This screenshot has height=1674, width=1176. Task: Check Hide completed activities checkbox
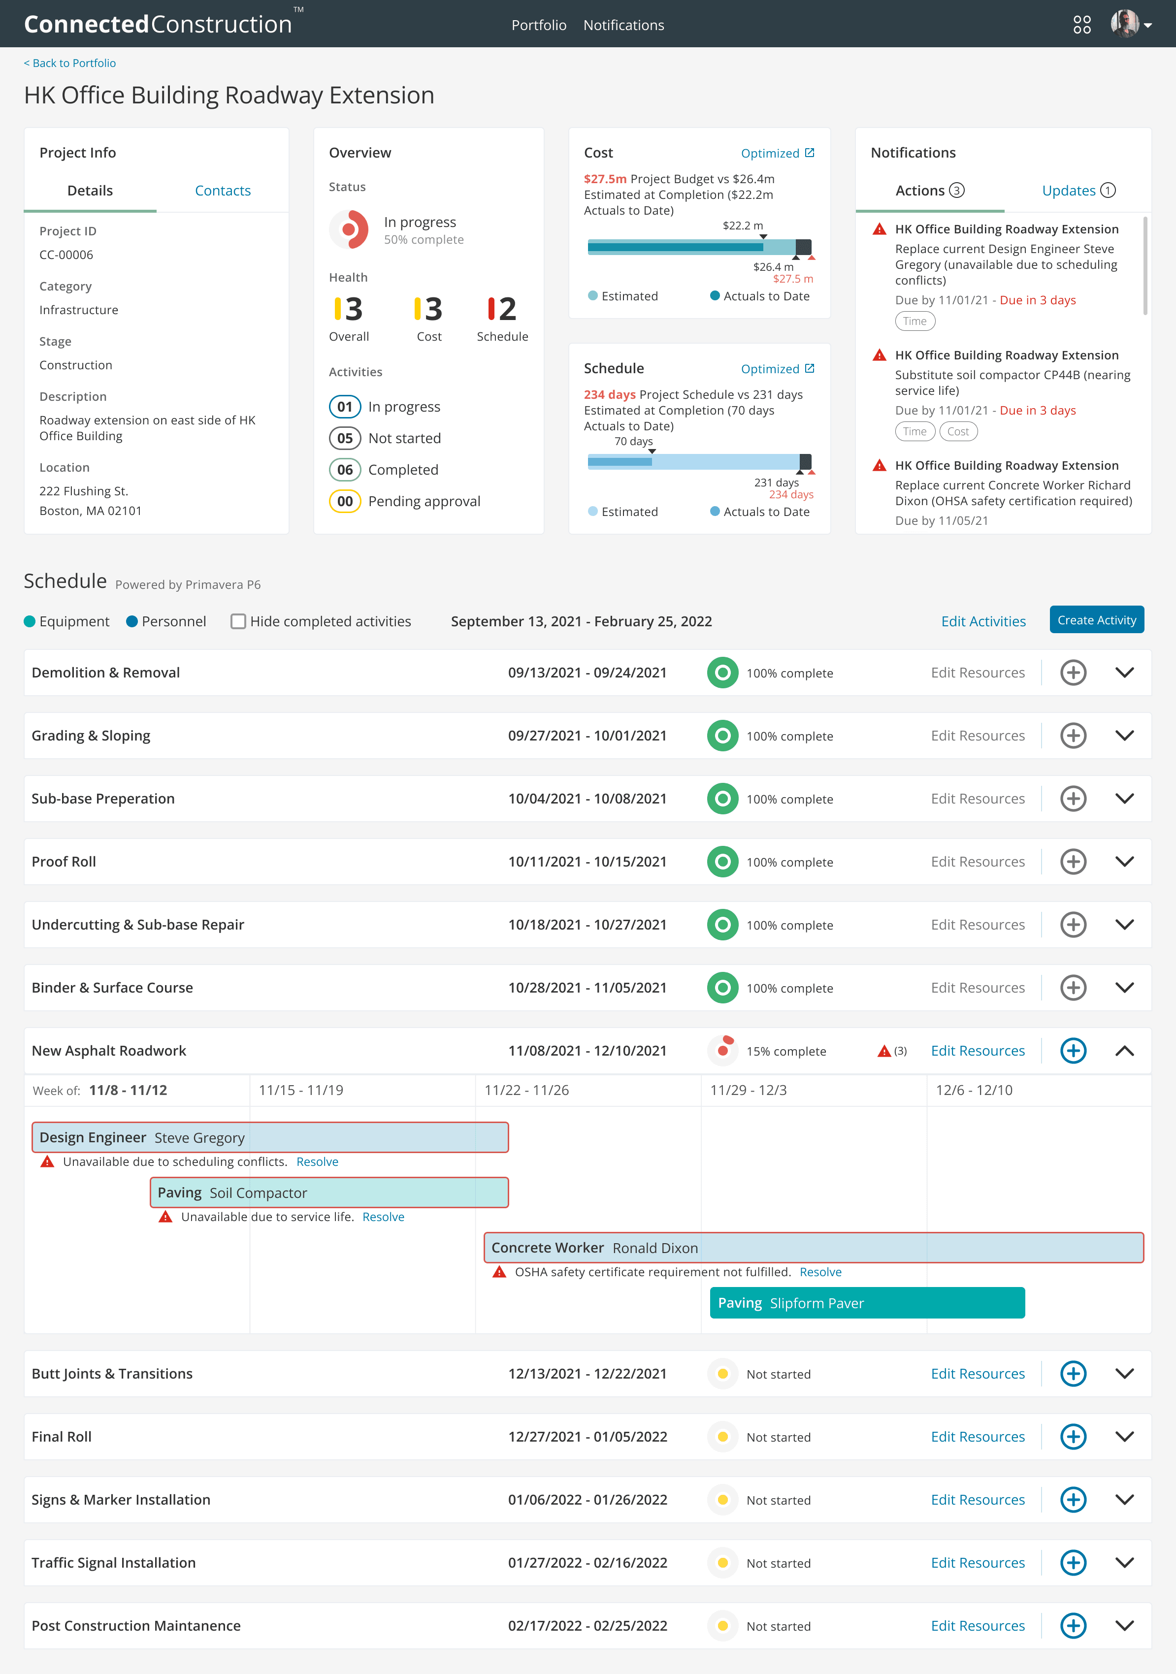238,621
